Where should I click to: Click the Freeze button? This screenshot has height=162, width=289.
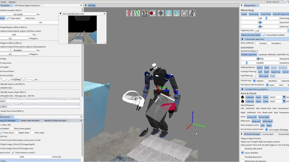244,14
